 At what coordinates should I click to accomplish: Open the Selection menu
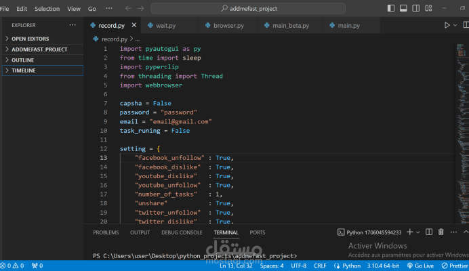47,9
